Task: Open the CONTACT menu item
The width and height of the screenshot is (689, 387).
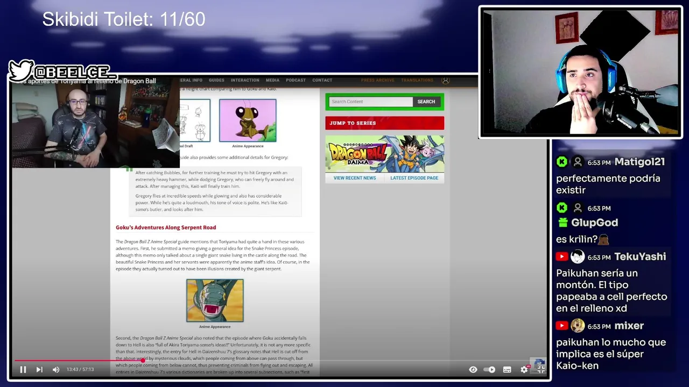Action: pos(322,80)
